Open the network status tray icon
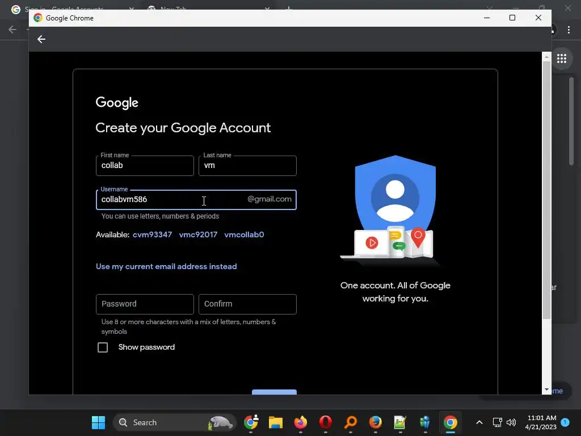 pos(497,422)
